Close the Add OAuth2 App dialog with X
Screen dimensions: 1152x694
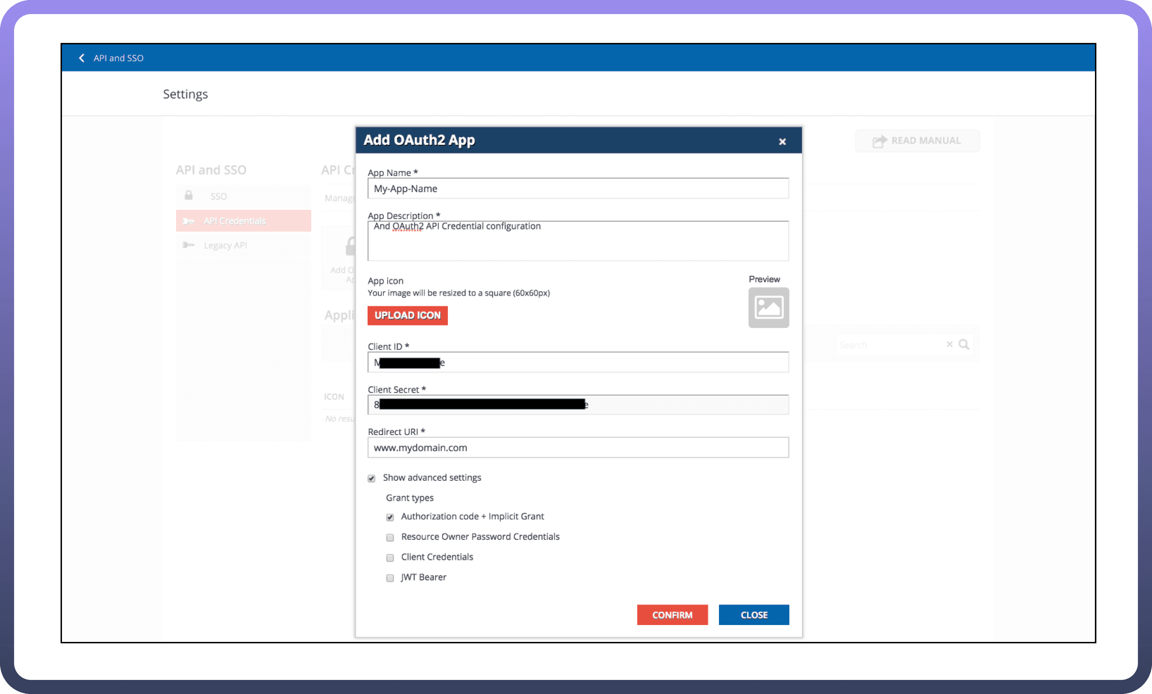pyautogui.click(x=782, y=141)
